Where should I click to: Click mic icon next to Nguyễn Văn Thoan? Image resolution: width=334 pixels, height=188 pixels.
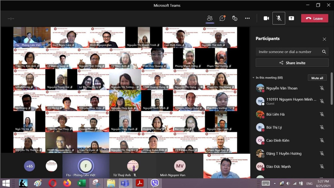click(322, 88)
